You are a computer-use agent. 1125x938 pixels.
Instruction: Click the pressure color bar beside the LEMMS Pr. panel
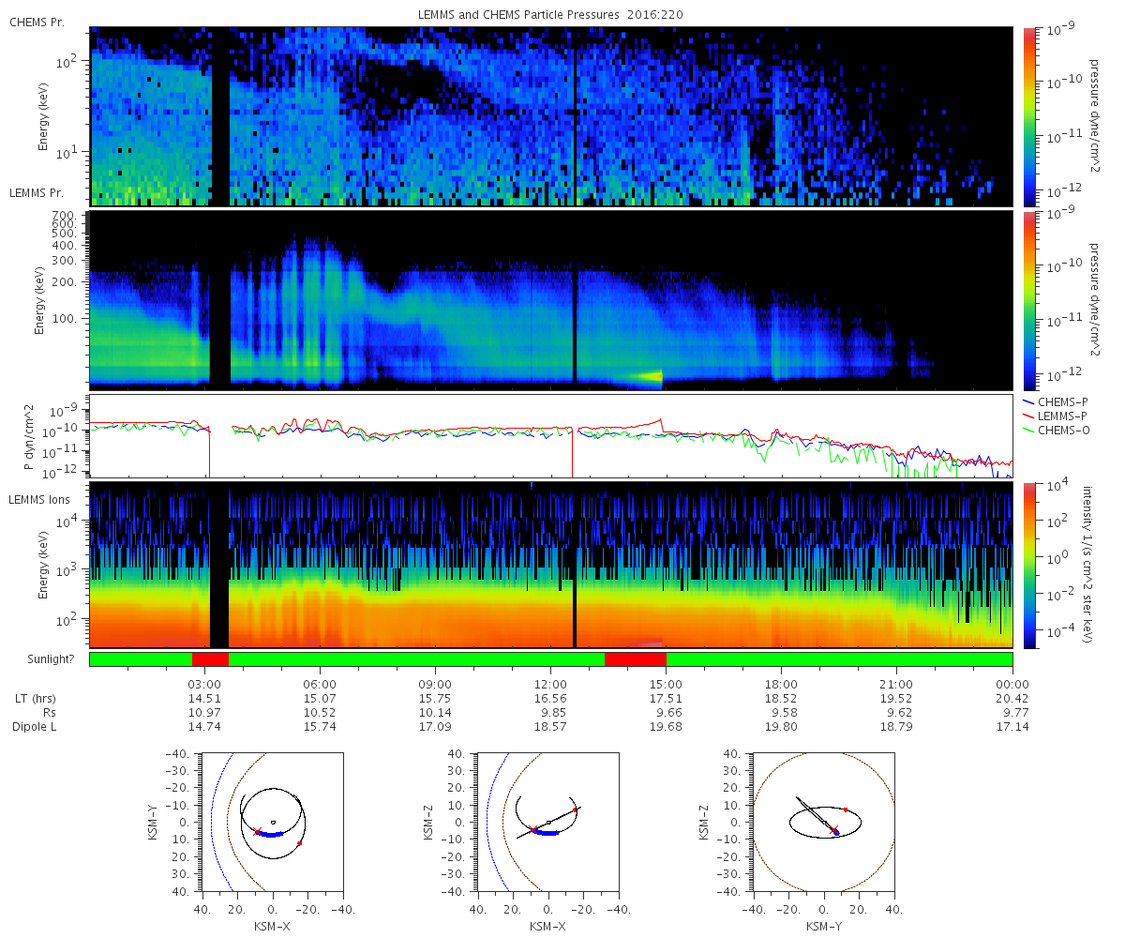[x=1028, y=300]
